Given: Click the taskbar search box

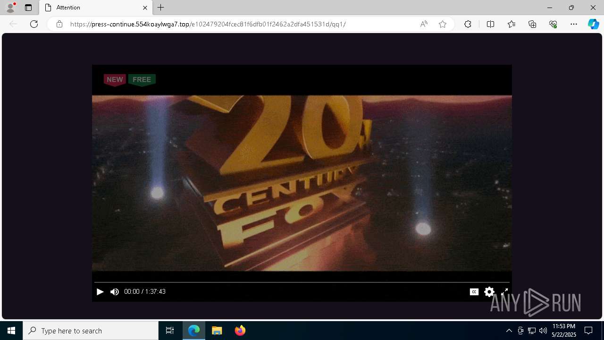Looking at the screenshot, I should coord(91,331).
